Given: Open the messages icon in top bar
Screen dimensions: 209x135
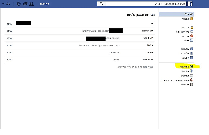Looking at the screenshot, I should click(25, 4).
